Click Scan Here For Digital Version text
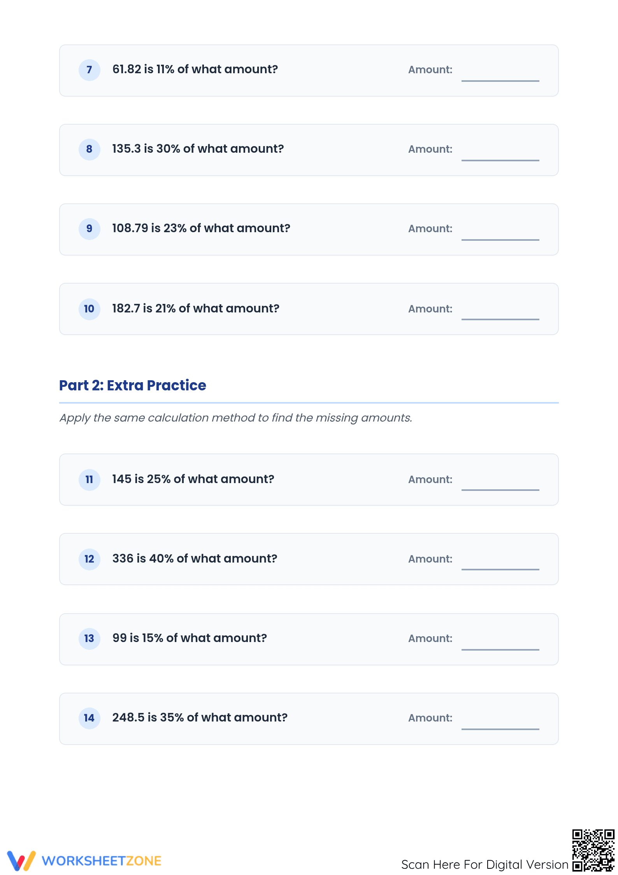The image size is (618, 875). pos(485,864)
